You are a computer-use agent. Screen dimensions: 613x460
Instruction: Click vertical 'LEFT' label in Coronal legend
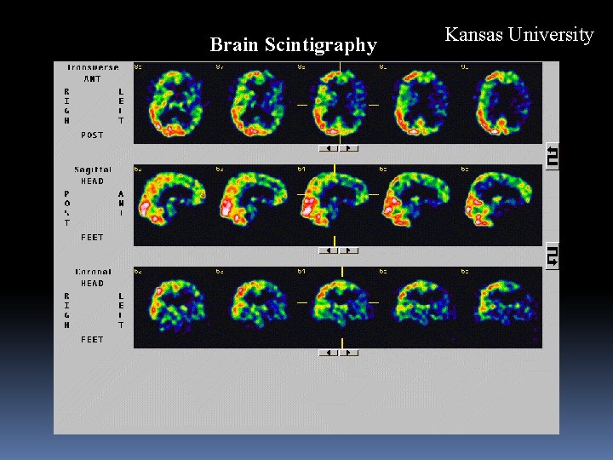tap(121, 311)
